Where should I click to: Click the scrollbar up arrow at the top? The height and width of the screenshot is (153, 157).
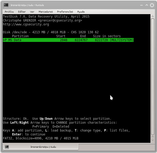(x=153, y=16)
